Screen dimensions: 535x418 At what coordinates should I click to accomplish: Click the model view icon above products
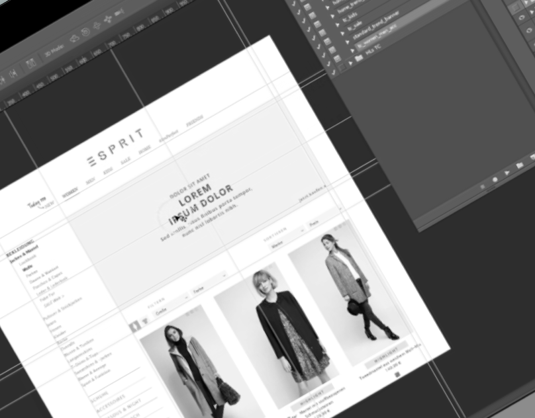tap(134, 326)
